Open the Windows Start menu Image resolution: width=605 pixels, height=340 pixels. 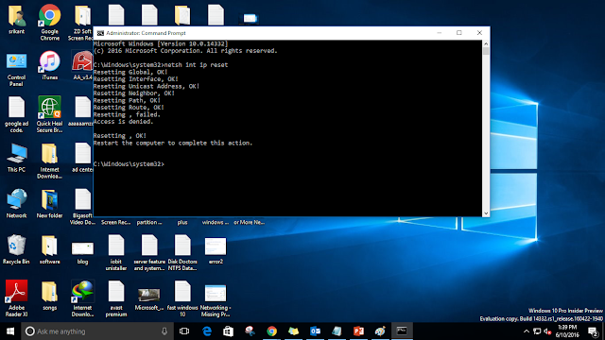10,331
